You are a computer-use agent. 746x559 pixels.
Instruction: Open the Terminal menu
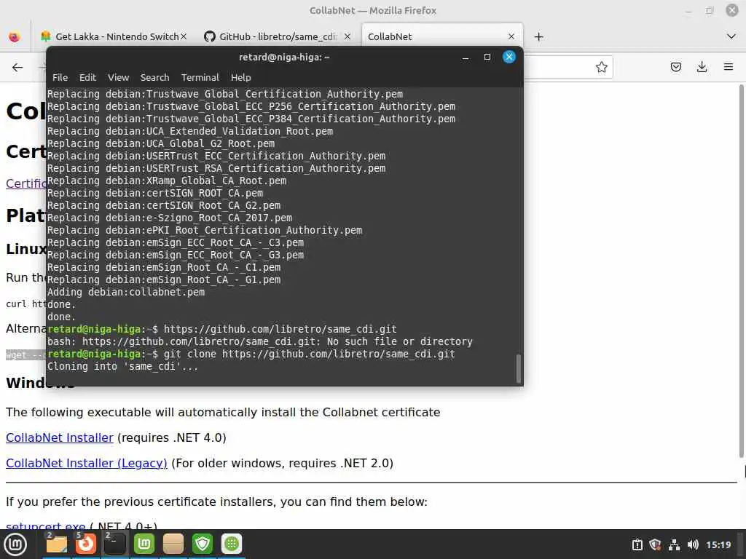pyautogui.click(x=200, y=77)
